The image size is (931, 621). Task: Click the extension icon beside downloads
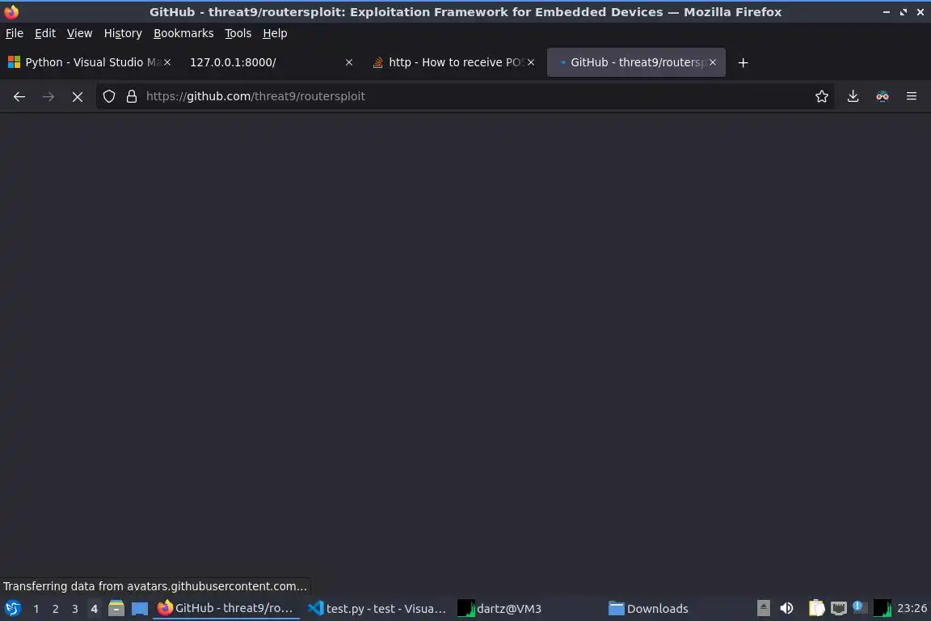[x=883, y=96]
